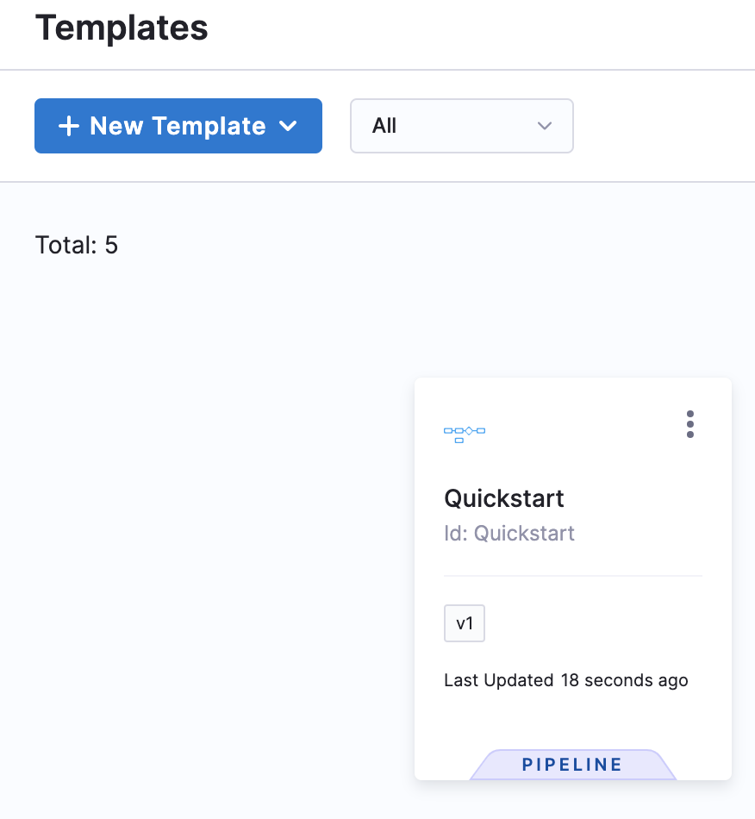Viewport: 755px width, 819px height.
Task: Expand the New Template chevron arrow
Action: [289, 126]
